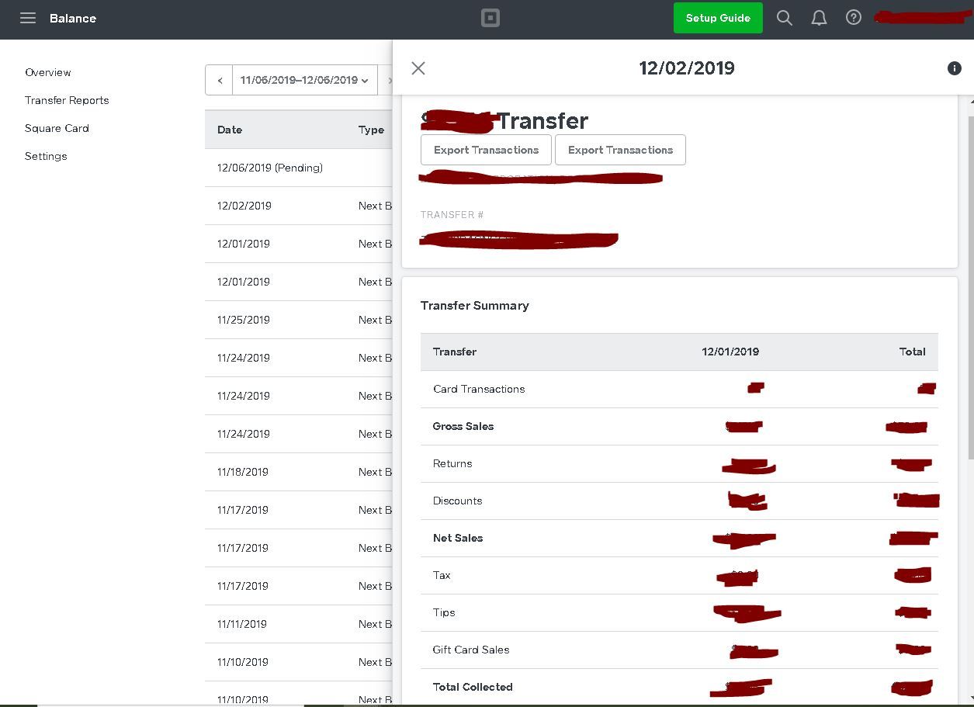Click the Total column header in summary
Image resolution: width=974 pixels, height=707 pixels.
point(913,352)
